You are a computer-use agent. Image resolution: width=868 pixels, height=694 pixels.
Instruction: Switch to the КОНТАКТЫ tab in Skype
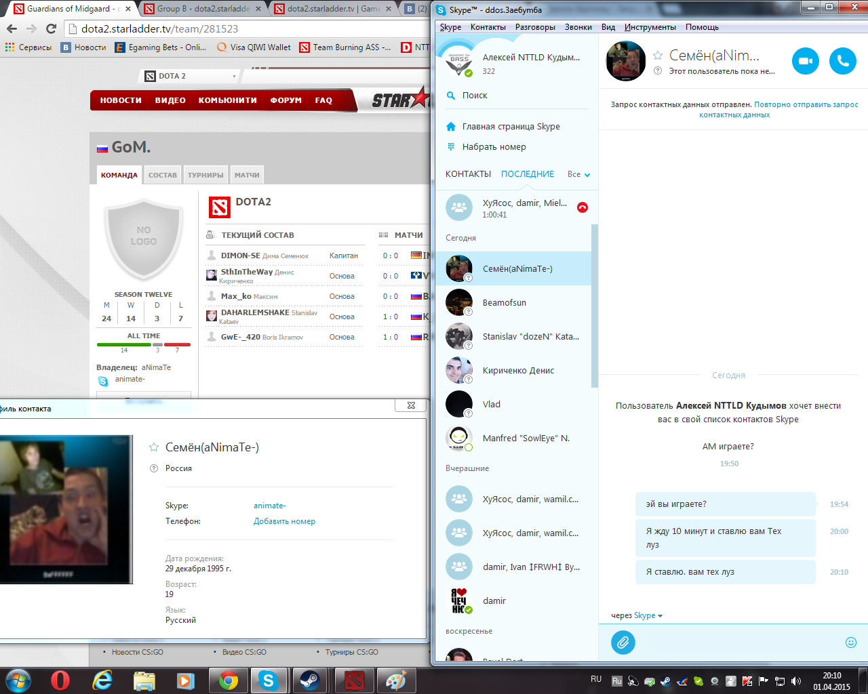(x=468, y=174)
